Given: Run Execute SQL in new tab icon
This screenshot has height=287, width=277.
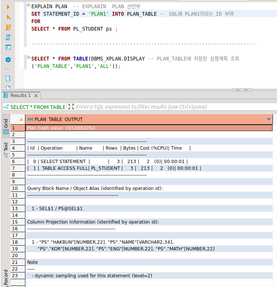Looking at the screenshot, I should point(9,17).
